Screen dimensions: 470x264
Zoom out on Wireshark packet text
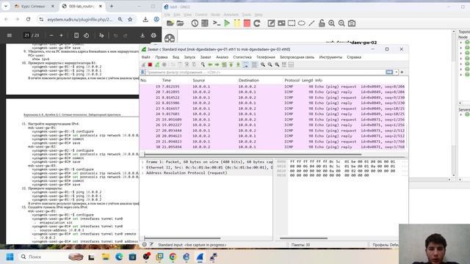[x=270, y=65]
